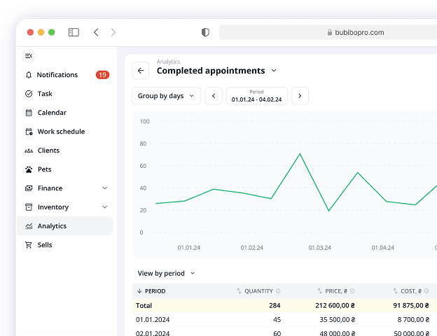Open the Task checkmark icon
The width and height of the screenshot is (437, 336).
[x=29, y=94]
